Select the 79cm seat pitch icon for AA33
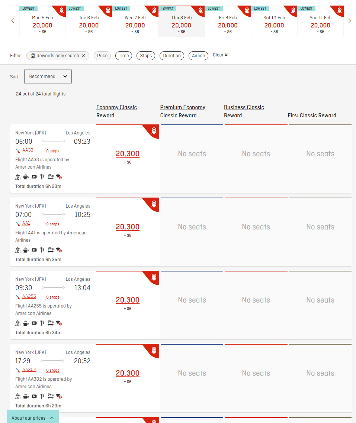The width and height of the screenshot is (356, 423). (x=50, y=177)
